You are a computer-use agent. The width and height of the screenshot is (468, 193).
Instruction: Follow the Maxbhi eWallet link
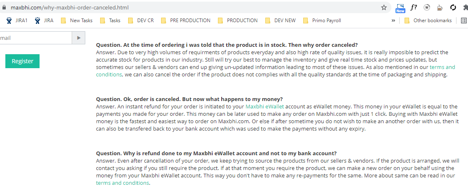click(264, 106)
